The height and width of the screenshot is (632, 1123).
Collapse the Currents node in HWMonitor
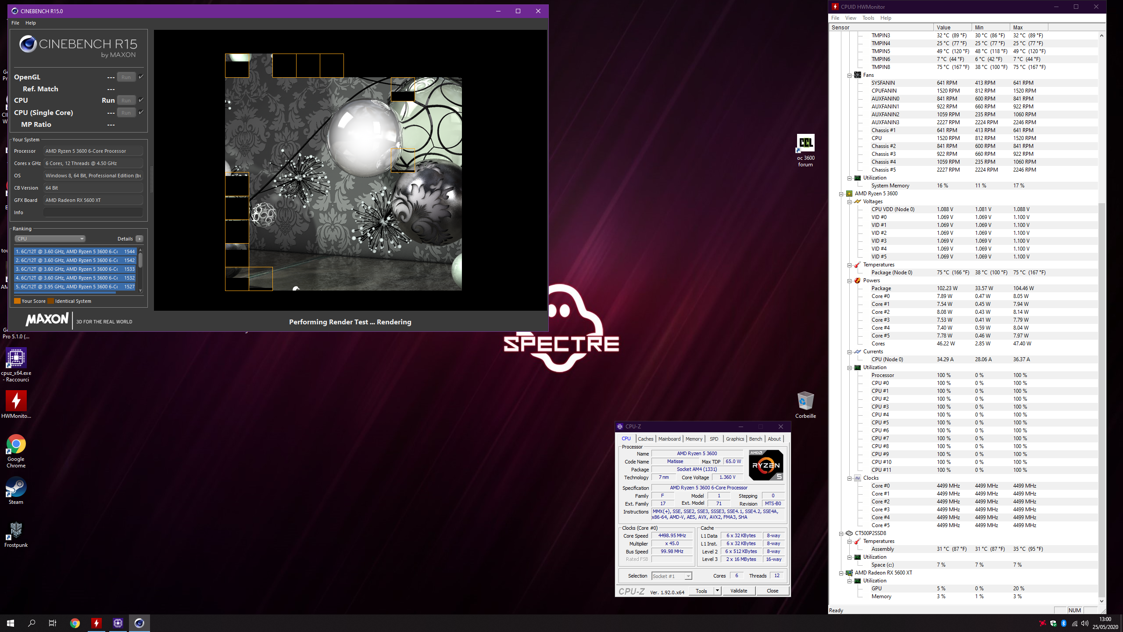tap(849, 352)
